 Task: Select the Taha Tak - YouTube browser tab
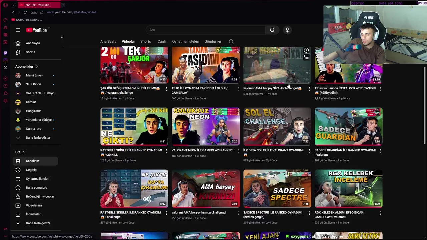(x=39, y=5)
